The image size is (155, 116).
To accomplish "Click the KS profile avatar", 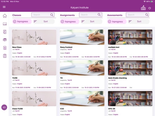I will [4, 107].
